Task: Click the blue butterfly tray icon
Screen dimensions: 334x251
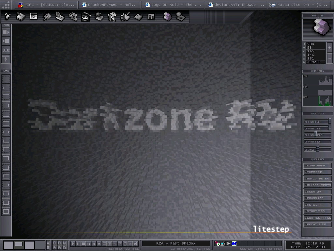Action: click(234, 243)
